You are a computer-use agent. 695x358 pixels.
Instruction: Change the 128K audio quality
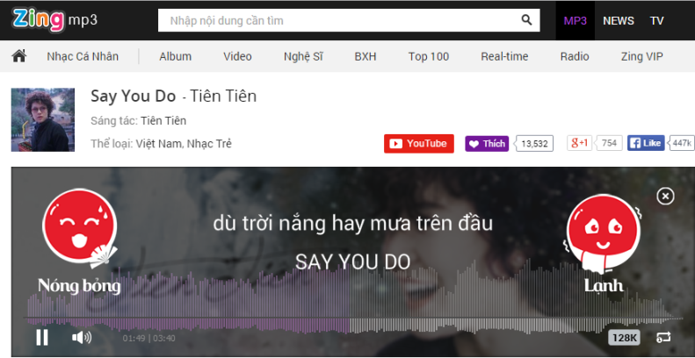pos(624,338)
